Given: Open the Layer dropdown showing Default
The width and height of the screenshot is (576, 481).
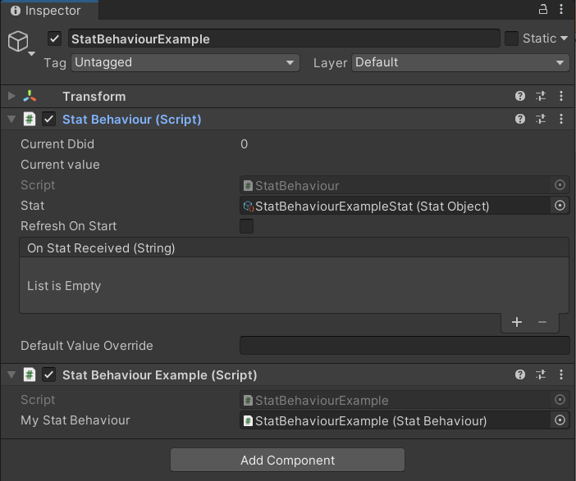Looking at the screenshot, I should (460, 63).
